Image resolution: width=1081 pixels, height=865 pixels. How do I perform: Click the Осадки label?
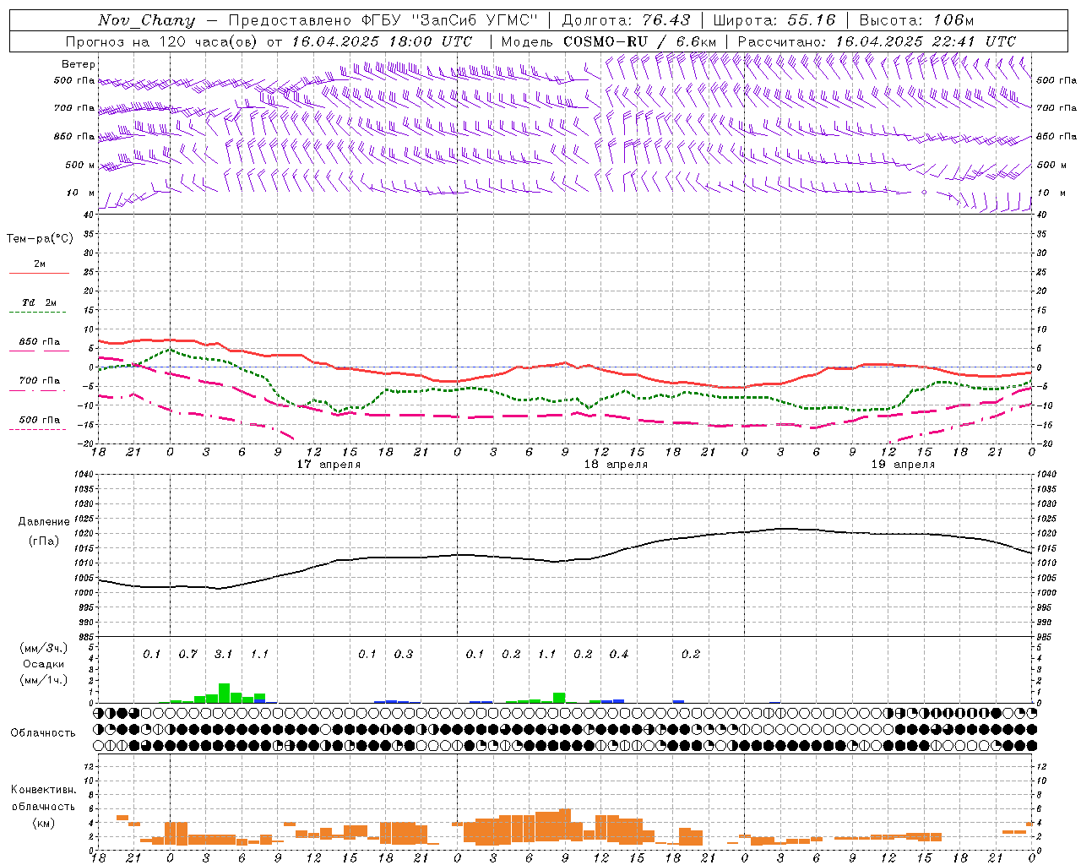point(43,664)
